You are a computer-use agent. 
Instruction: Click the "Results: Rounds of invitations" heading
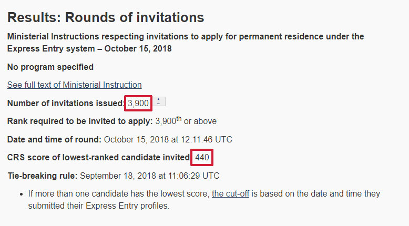(106, 17)
